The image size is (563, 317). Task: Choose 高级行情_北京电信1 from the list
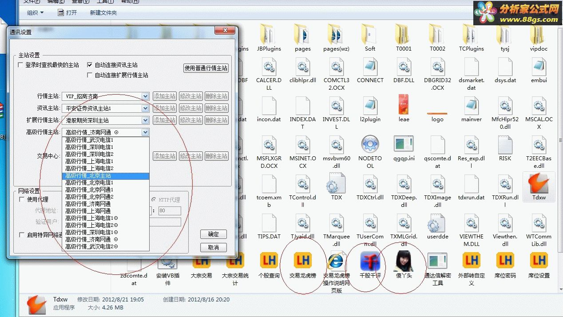coord(106,182)
